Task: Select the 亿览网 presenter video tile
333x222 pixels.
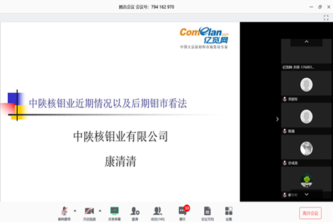Action: pos(306,56)
